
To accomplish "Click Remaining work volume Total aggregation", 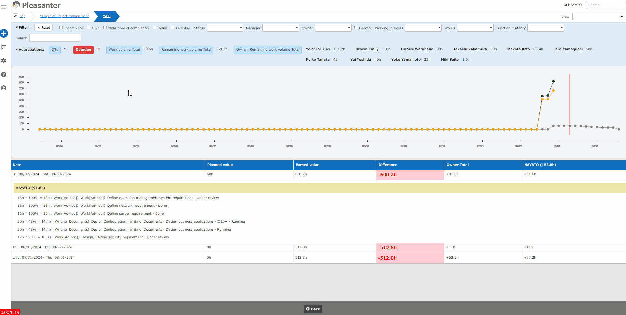I will coord(186,50).
